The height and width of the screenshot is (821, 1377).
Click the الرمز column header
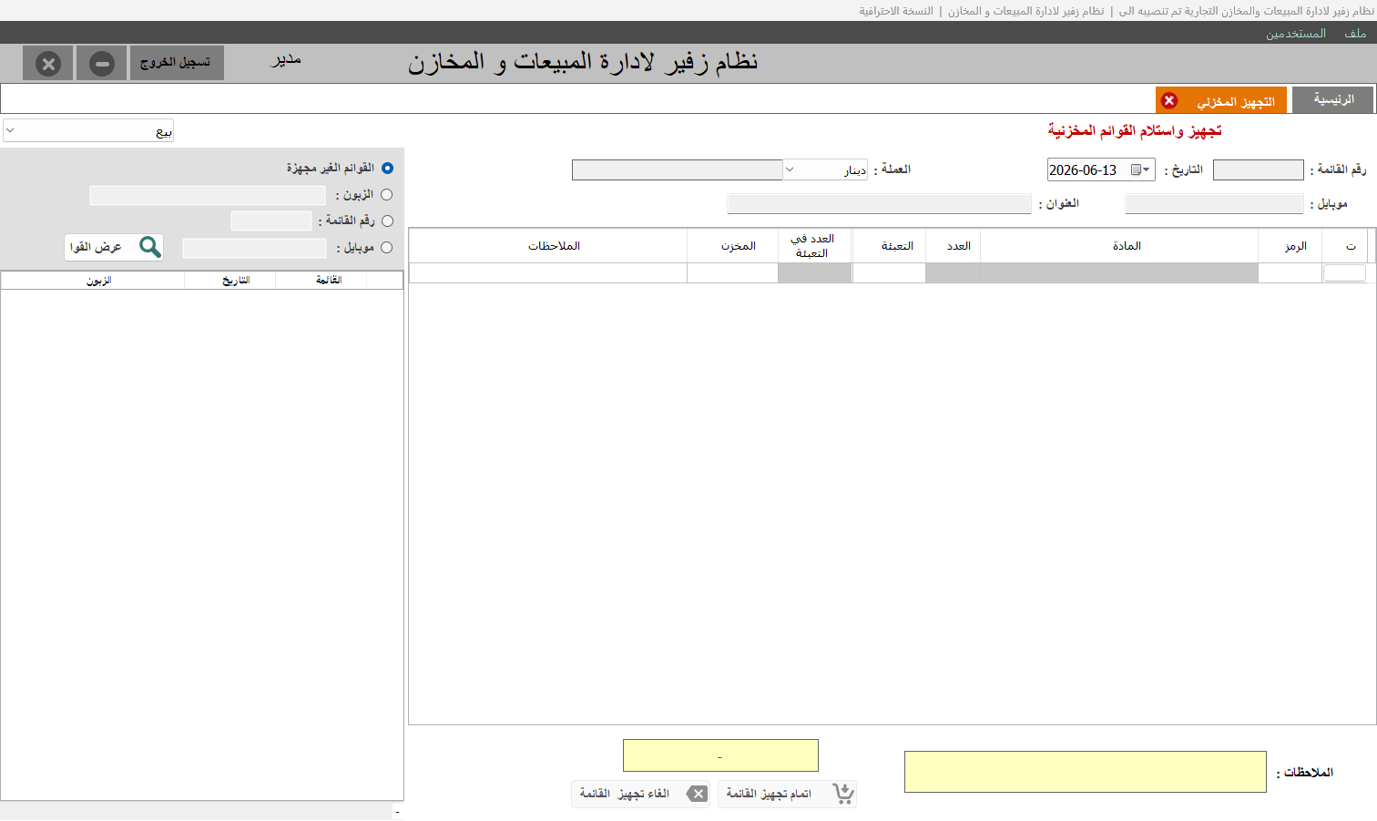tap(1290, 246)
